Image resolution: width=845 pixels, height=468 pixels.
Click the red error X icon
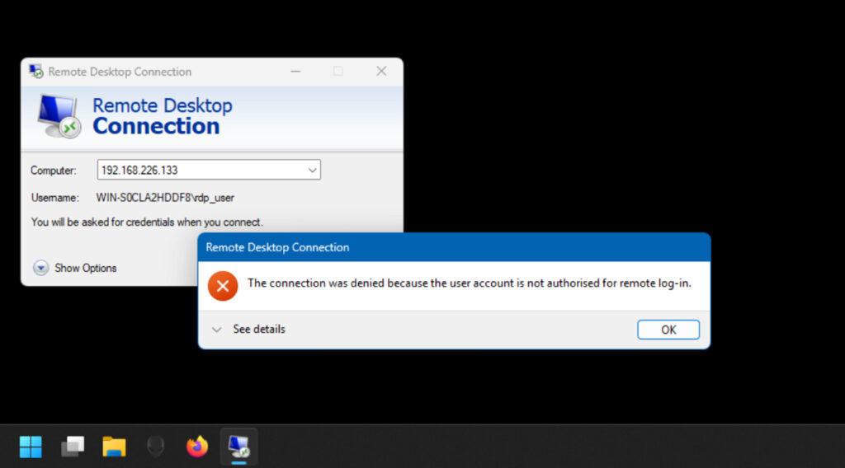tap(223, 285)
